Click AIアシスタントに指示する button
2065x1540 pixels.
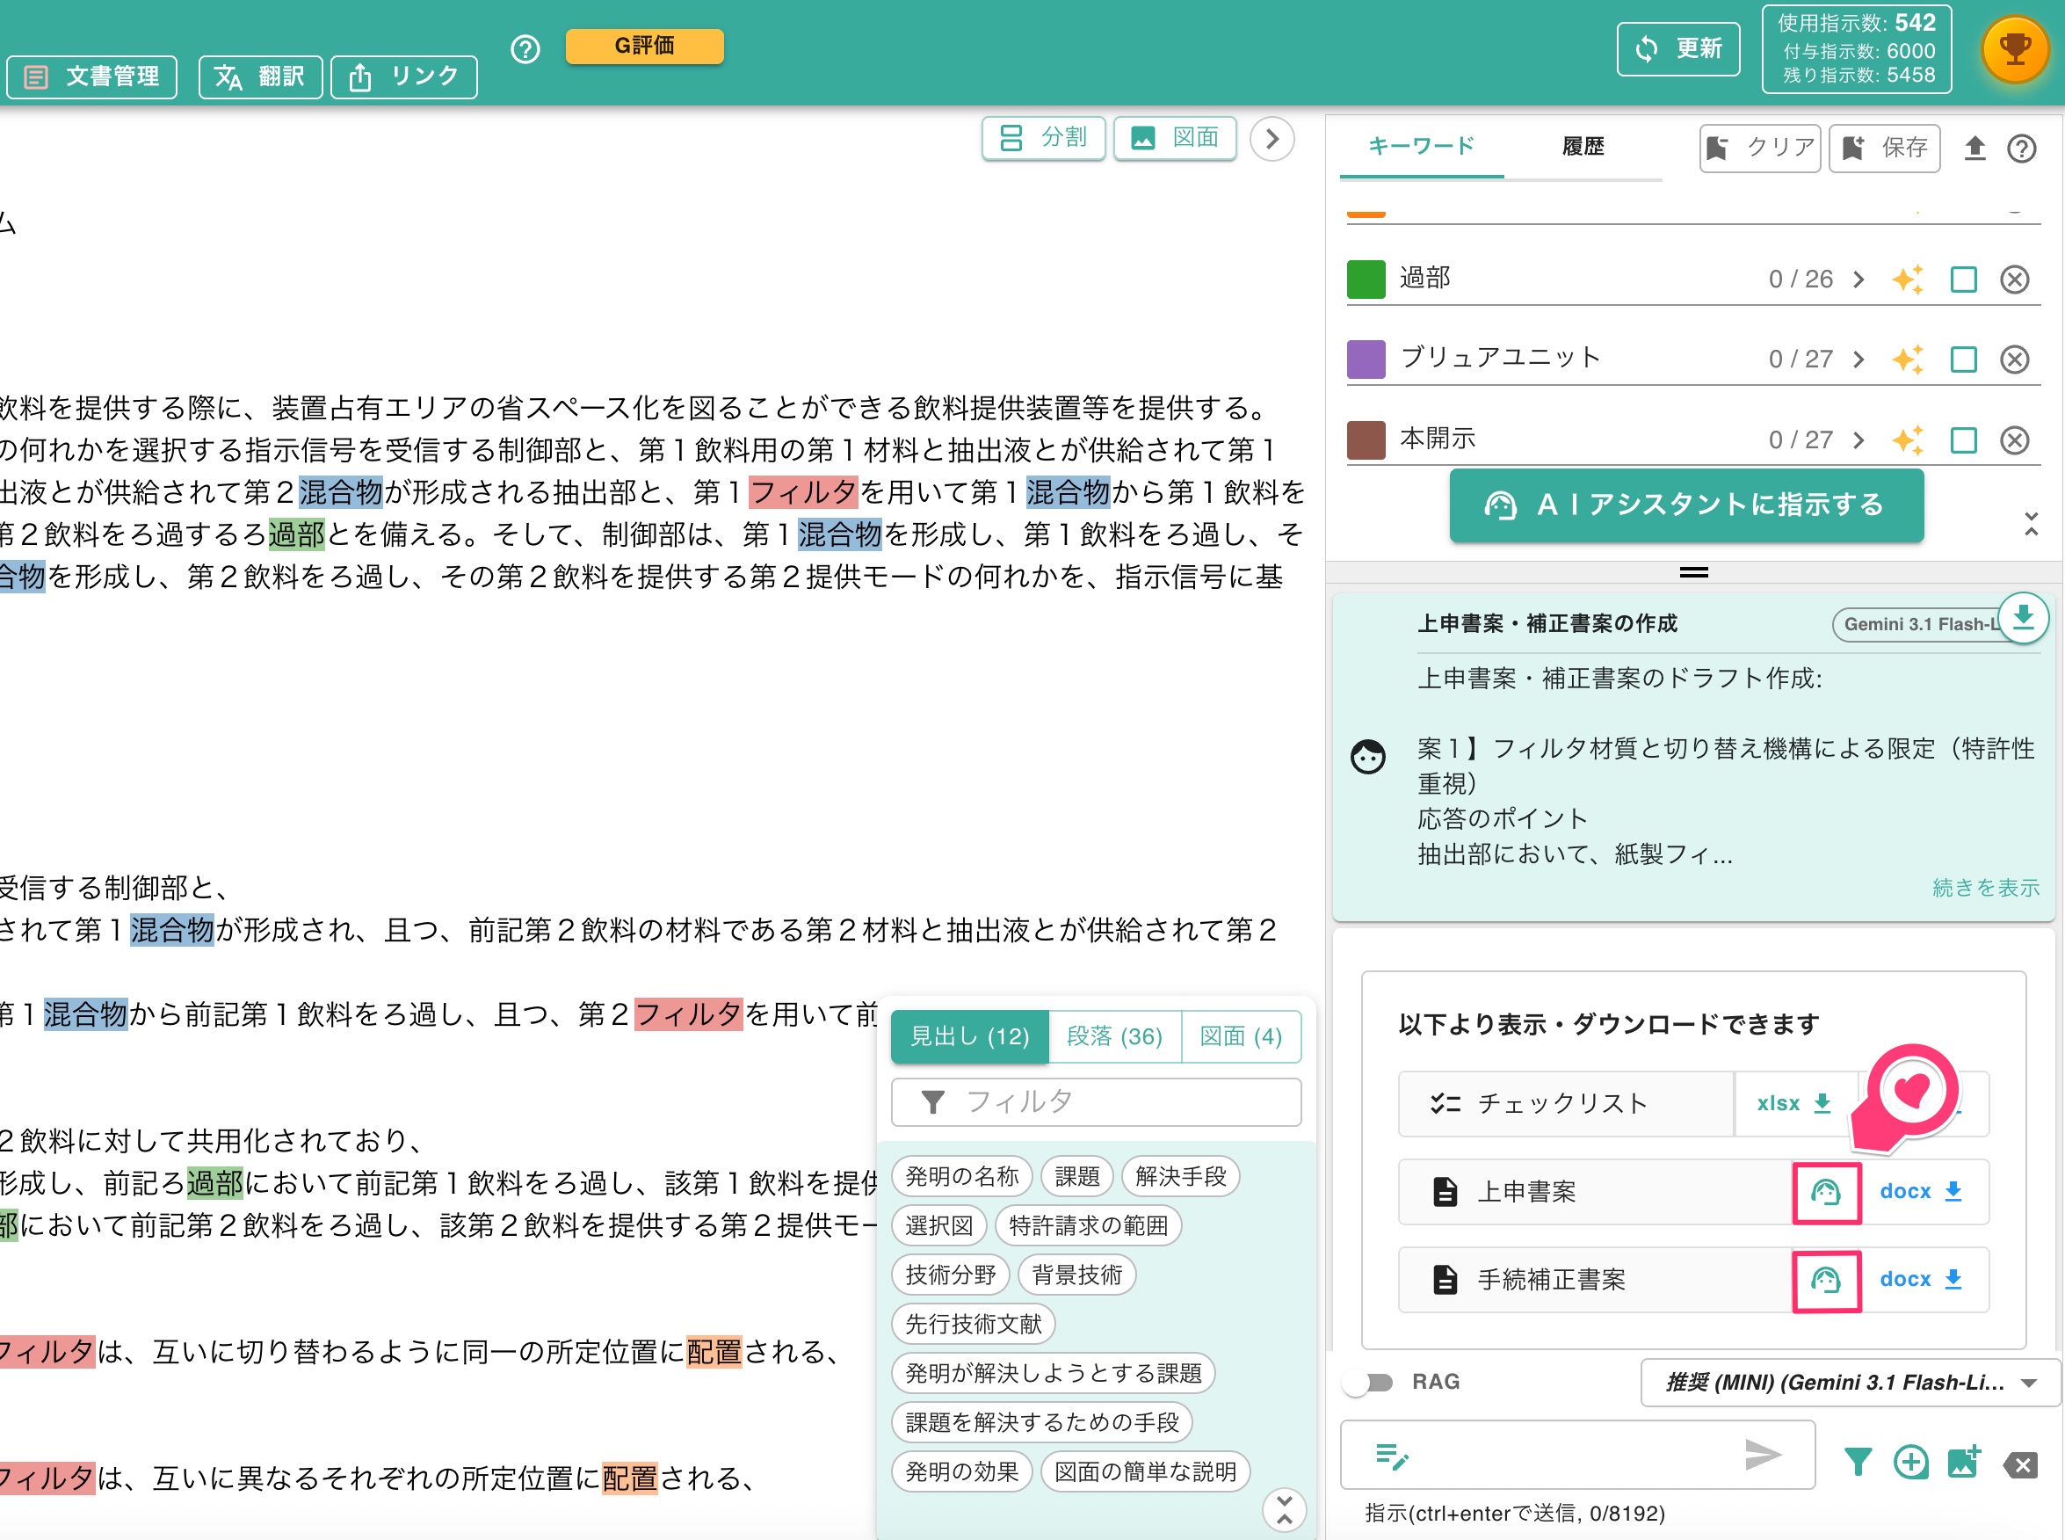[x=1685, y=505]
